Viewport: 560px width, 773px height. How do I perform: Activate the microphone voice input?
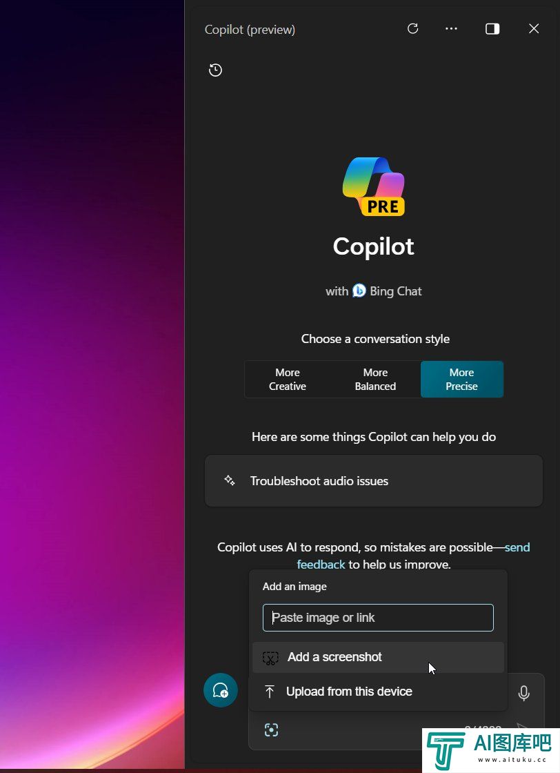524,693
